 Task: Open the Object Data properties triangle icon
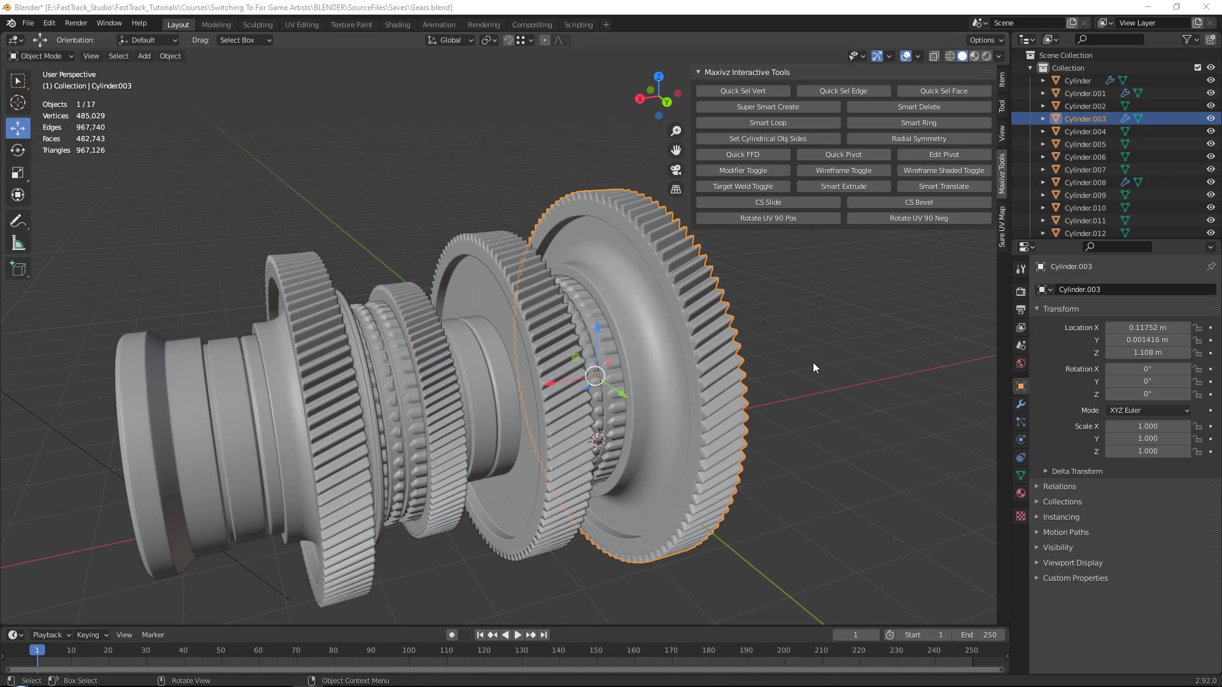[x=1021, y=475]
